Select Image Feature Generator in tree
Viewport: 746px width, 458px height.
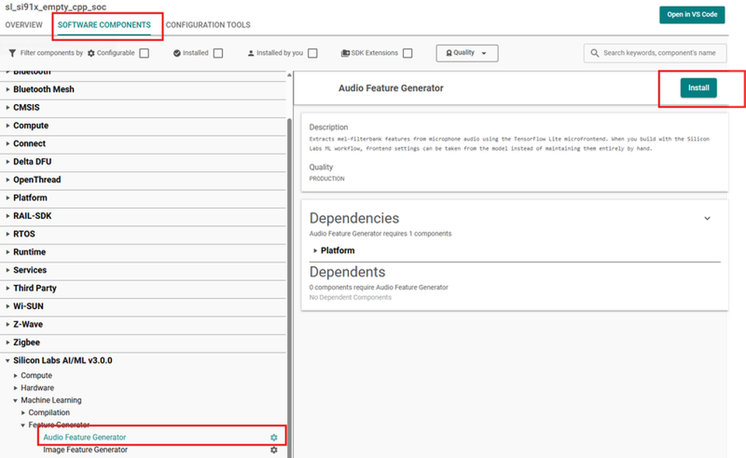(x=85, y=449)
